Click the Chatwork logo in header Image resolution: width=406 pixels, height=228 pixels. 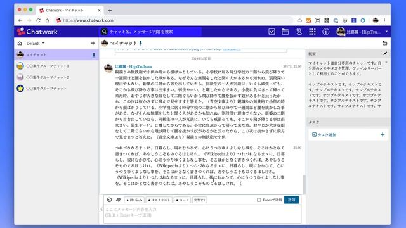[x=37, y=32]
